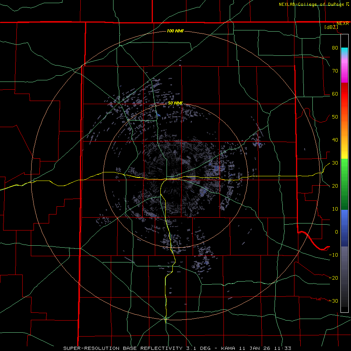351x351 pixels.
Task: Click the 0 value on dBZ scale
Action: coord(337,232)
